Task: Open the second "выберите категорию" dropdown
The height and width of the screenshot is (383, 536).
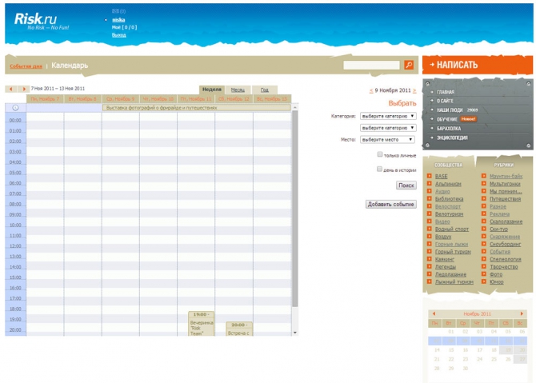Action: [x=388, y=127]
